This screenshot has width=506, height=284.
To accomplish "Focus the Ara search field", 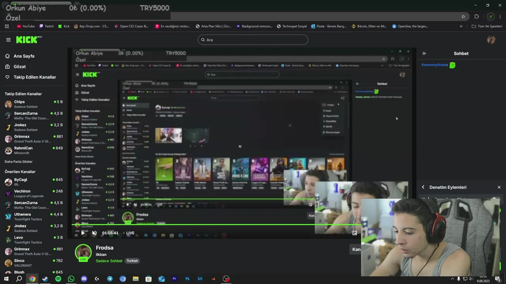I will [x=253, y=40].
